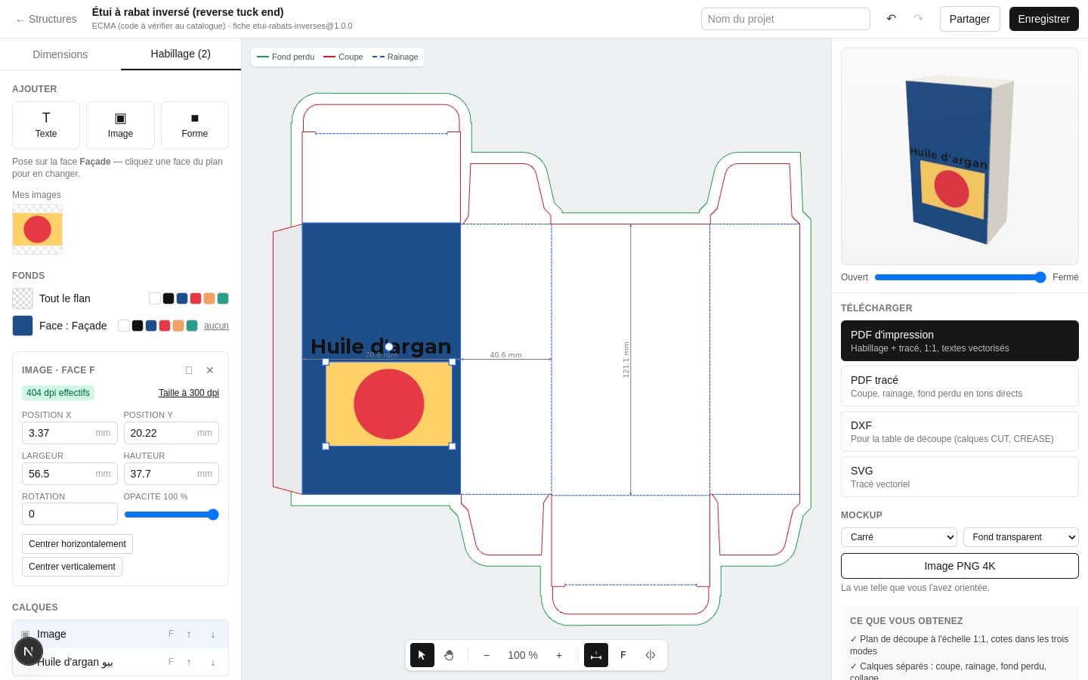Add a Forme shape element
Screen dimensions: 1088x680
point(195,125)
